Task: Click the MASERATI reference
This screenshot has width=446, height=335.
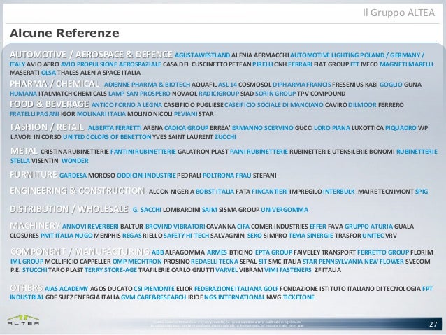Action: tap(24, 73)
